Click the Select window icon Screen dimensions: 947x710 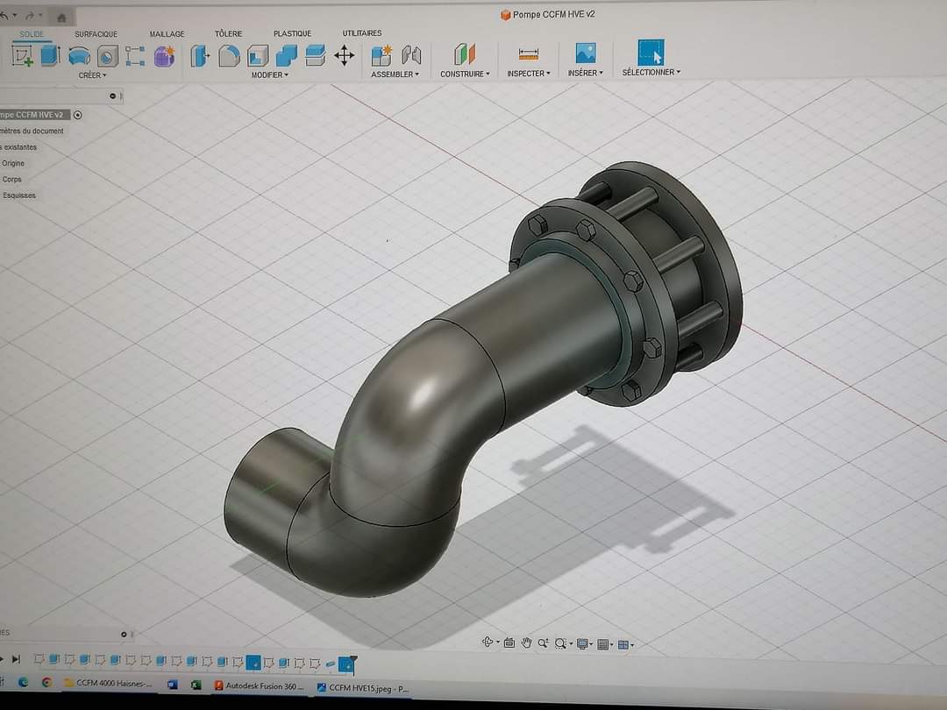coord(651,52)
